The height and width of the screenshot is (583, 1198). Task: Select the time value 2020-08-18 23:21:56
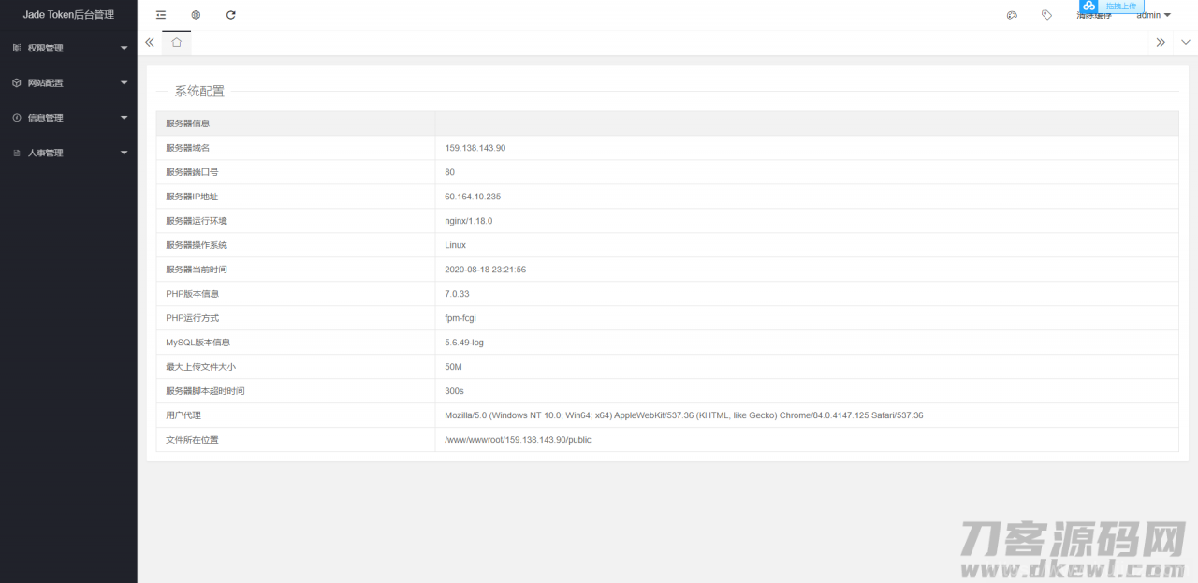click(486, 270)
